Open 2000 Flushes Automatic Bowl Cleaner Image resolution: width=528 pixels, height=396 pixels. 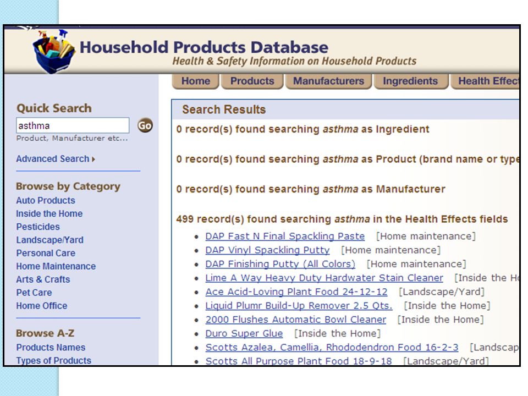pos(296,319)
